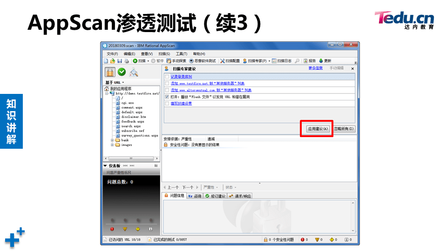Screen dimensions: 447x251
Task: Open 扫描配置 scan configuration
Action: [230, 61]
